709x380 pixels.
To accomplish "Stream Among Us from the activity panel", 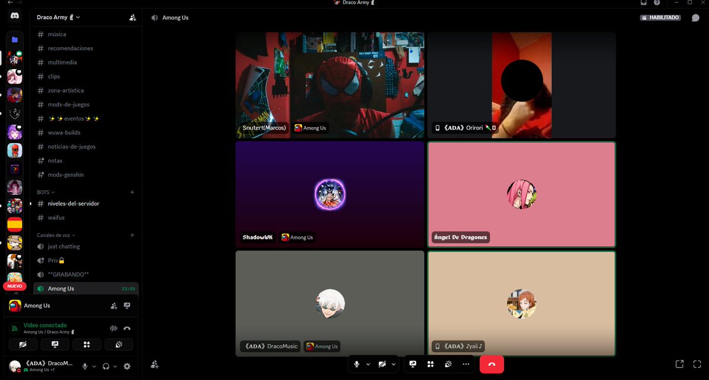I will pyautogui.click(x=127, y=306).
